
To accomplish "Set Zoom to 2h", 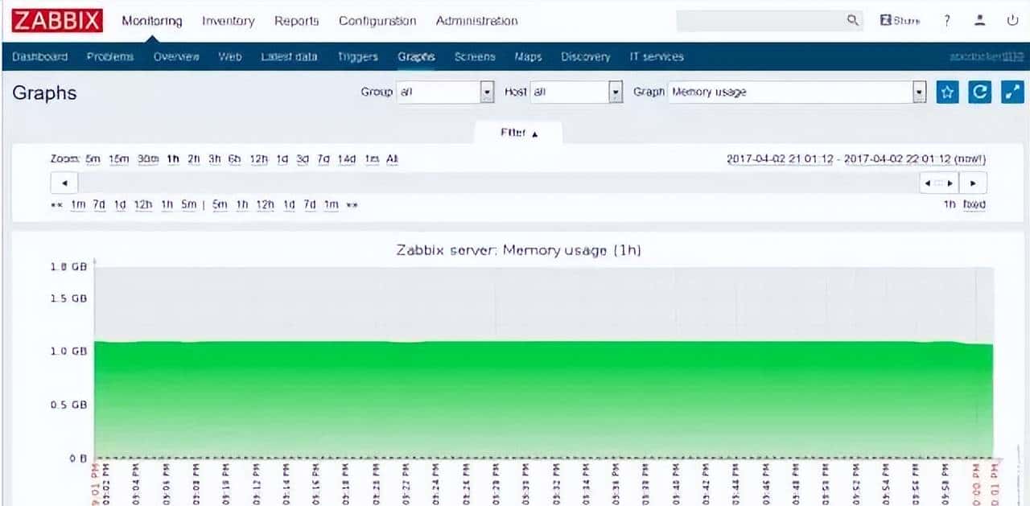I will [x=193, y=159].
